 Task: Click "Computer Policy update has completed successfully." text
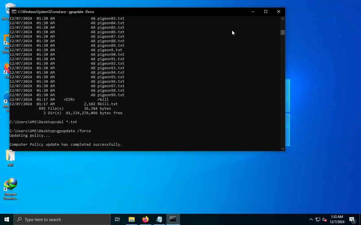click(66, 144)
